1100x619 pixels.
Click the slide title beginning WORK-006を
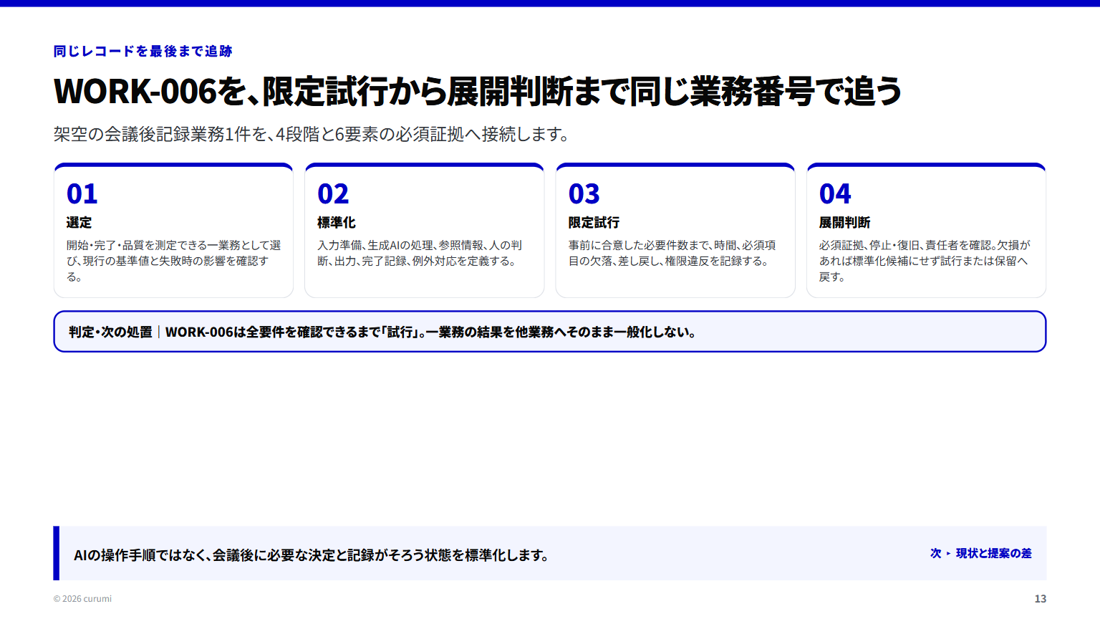point(478,91)
